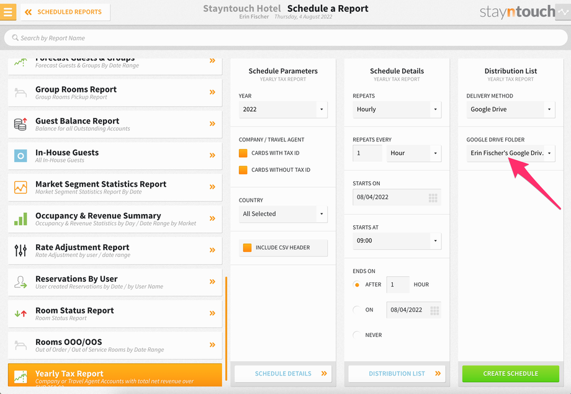The image size is (571, 394).
Task: Expand In-House Guests via chevrons
Action: tap(212, 156)
